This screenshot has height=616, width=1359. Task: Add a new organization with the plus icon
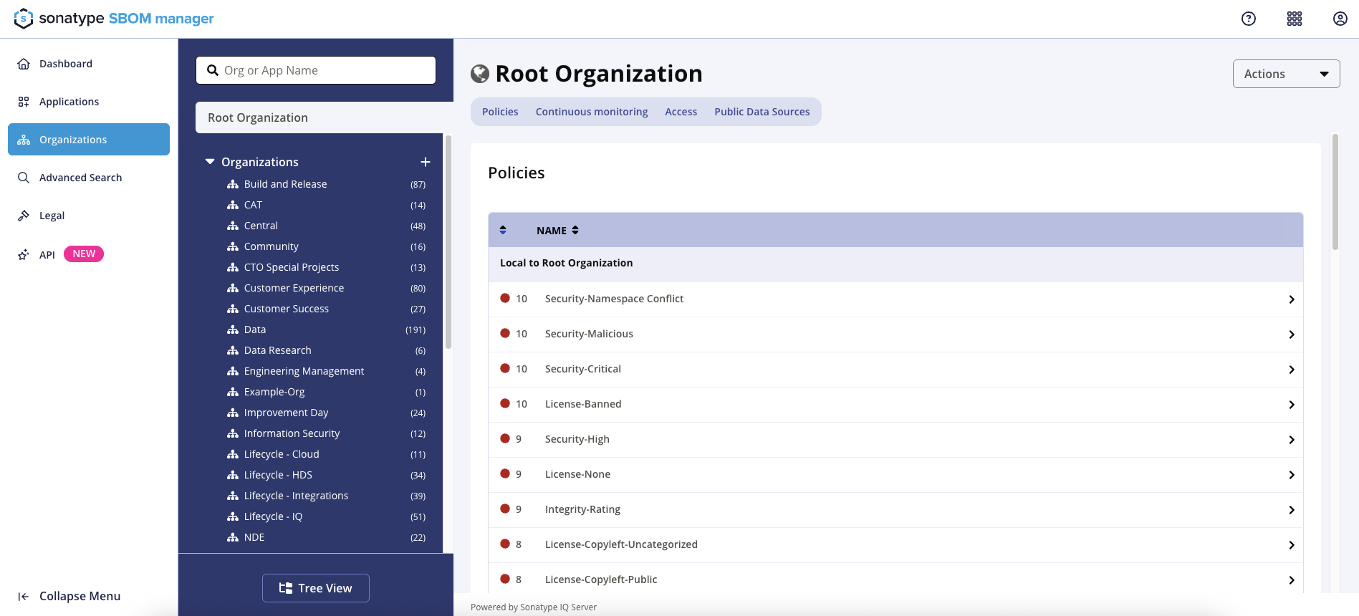click(426, 162)
